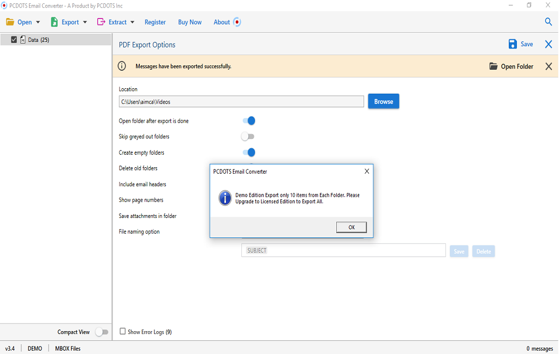Switch on Compact View
Image resolution: width=559 pixels, height=354 pixels.
(102, 332)
